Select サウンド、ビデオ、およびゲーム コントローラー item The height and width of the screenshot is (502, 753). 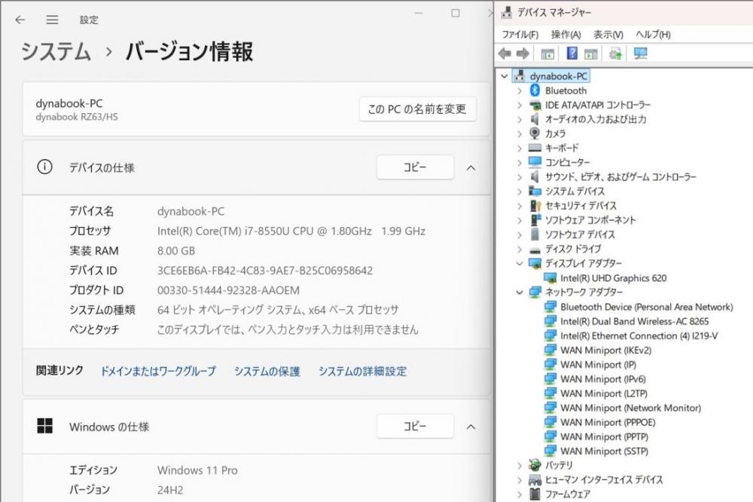point(620,177)
